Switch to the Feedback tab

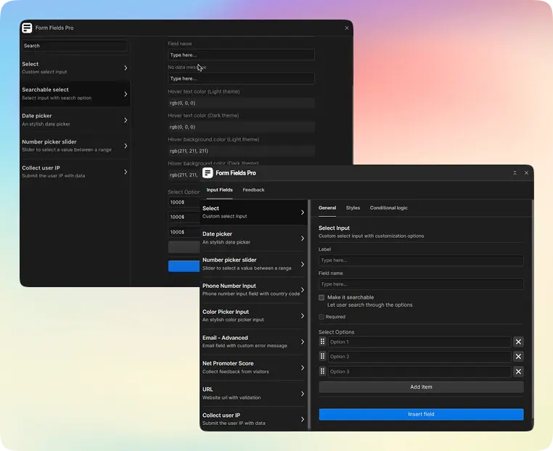click(x=253, y=190)
